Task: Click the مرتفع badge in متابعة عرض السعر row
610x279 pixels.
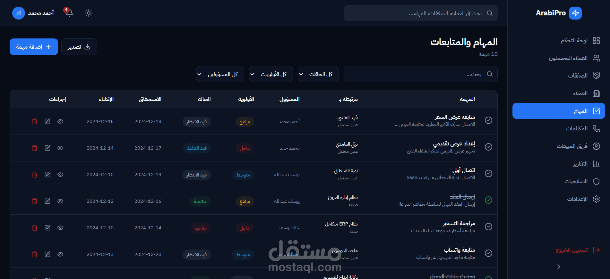Action: pyautogui.click(x=245, y=122)
